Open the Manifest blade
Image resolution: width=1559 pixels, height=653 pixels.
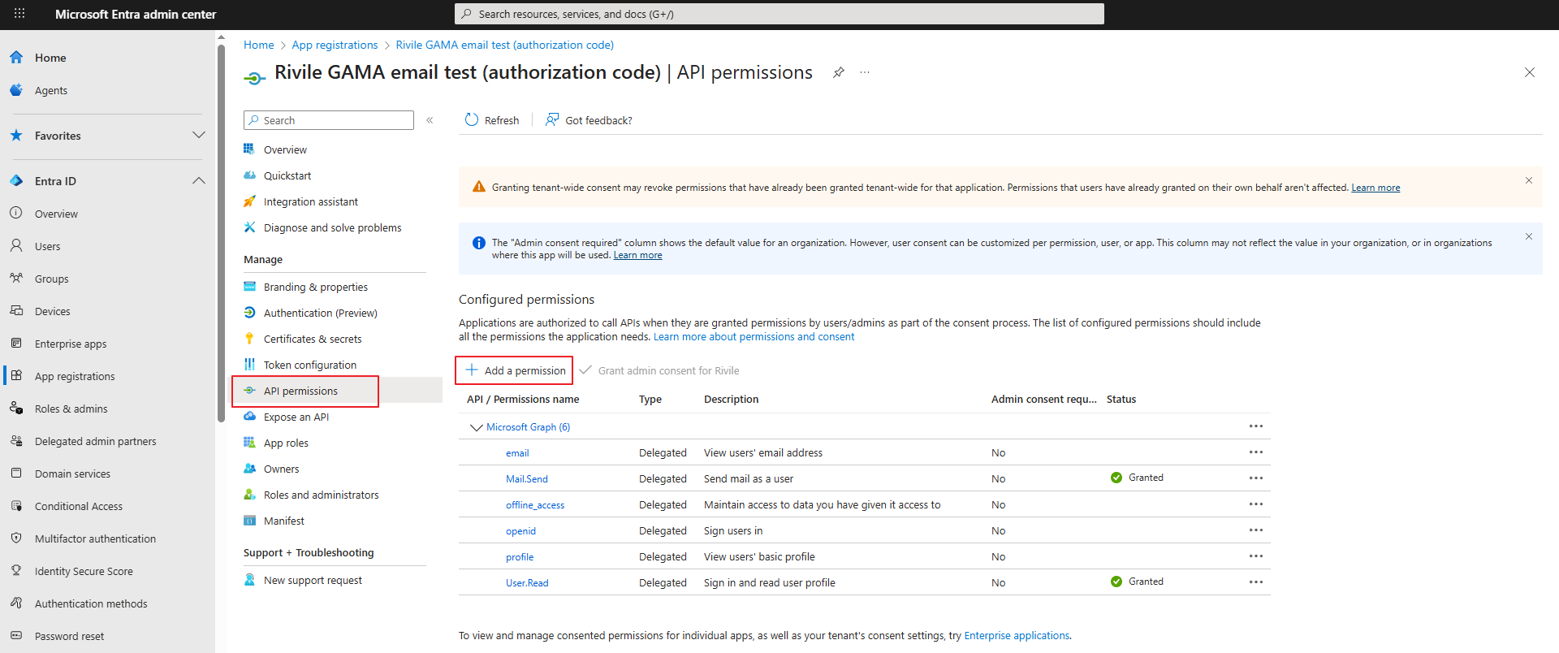284,521
